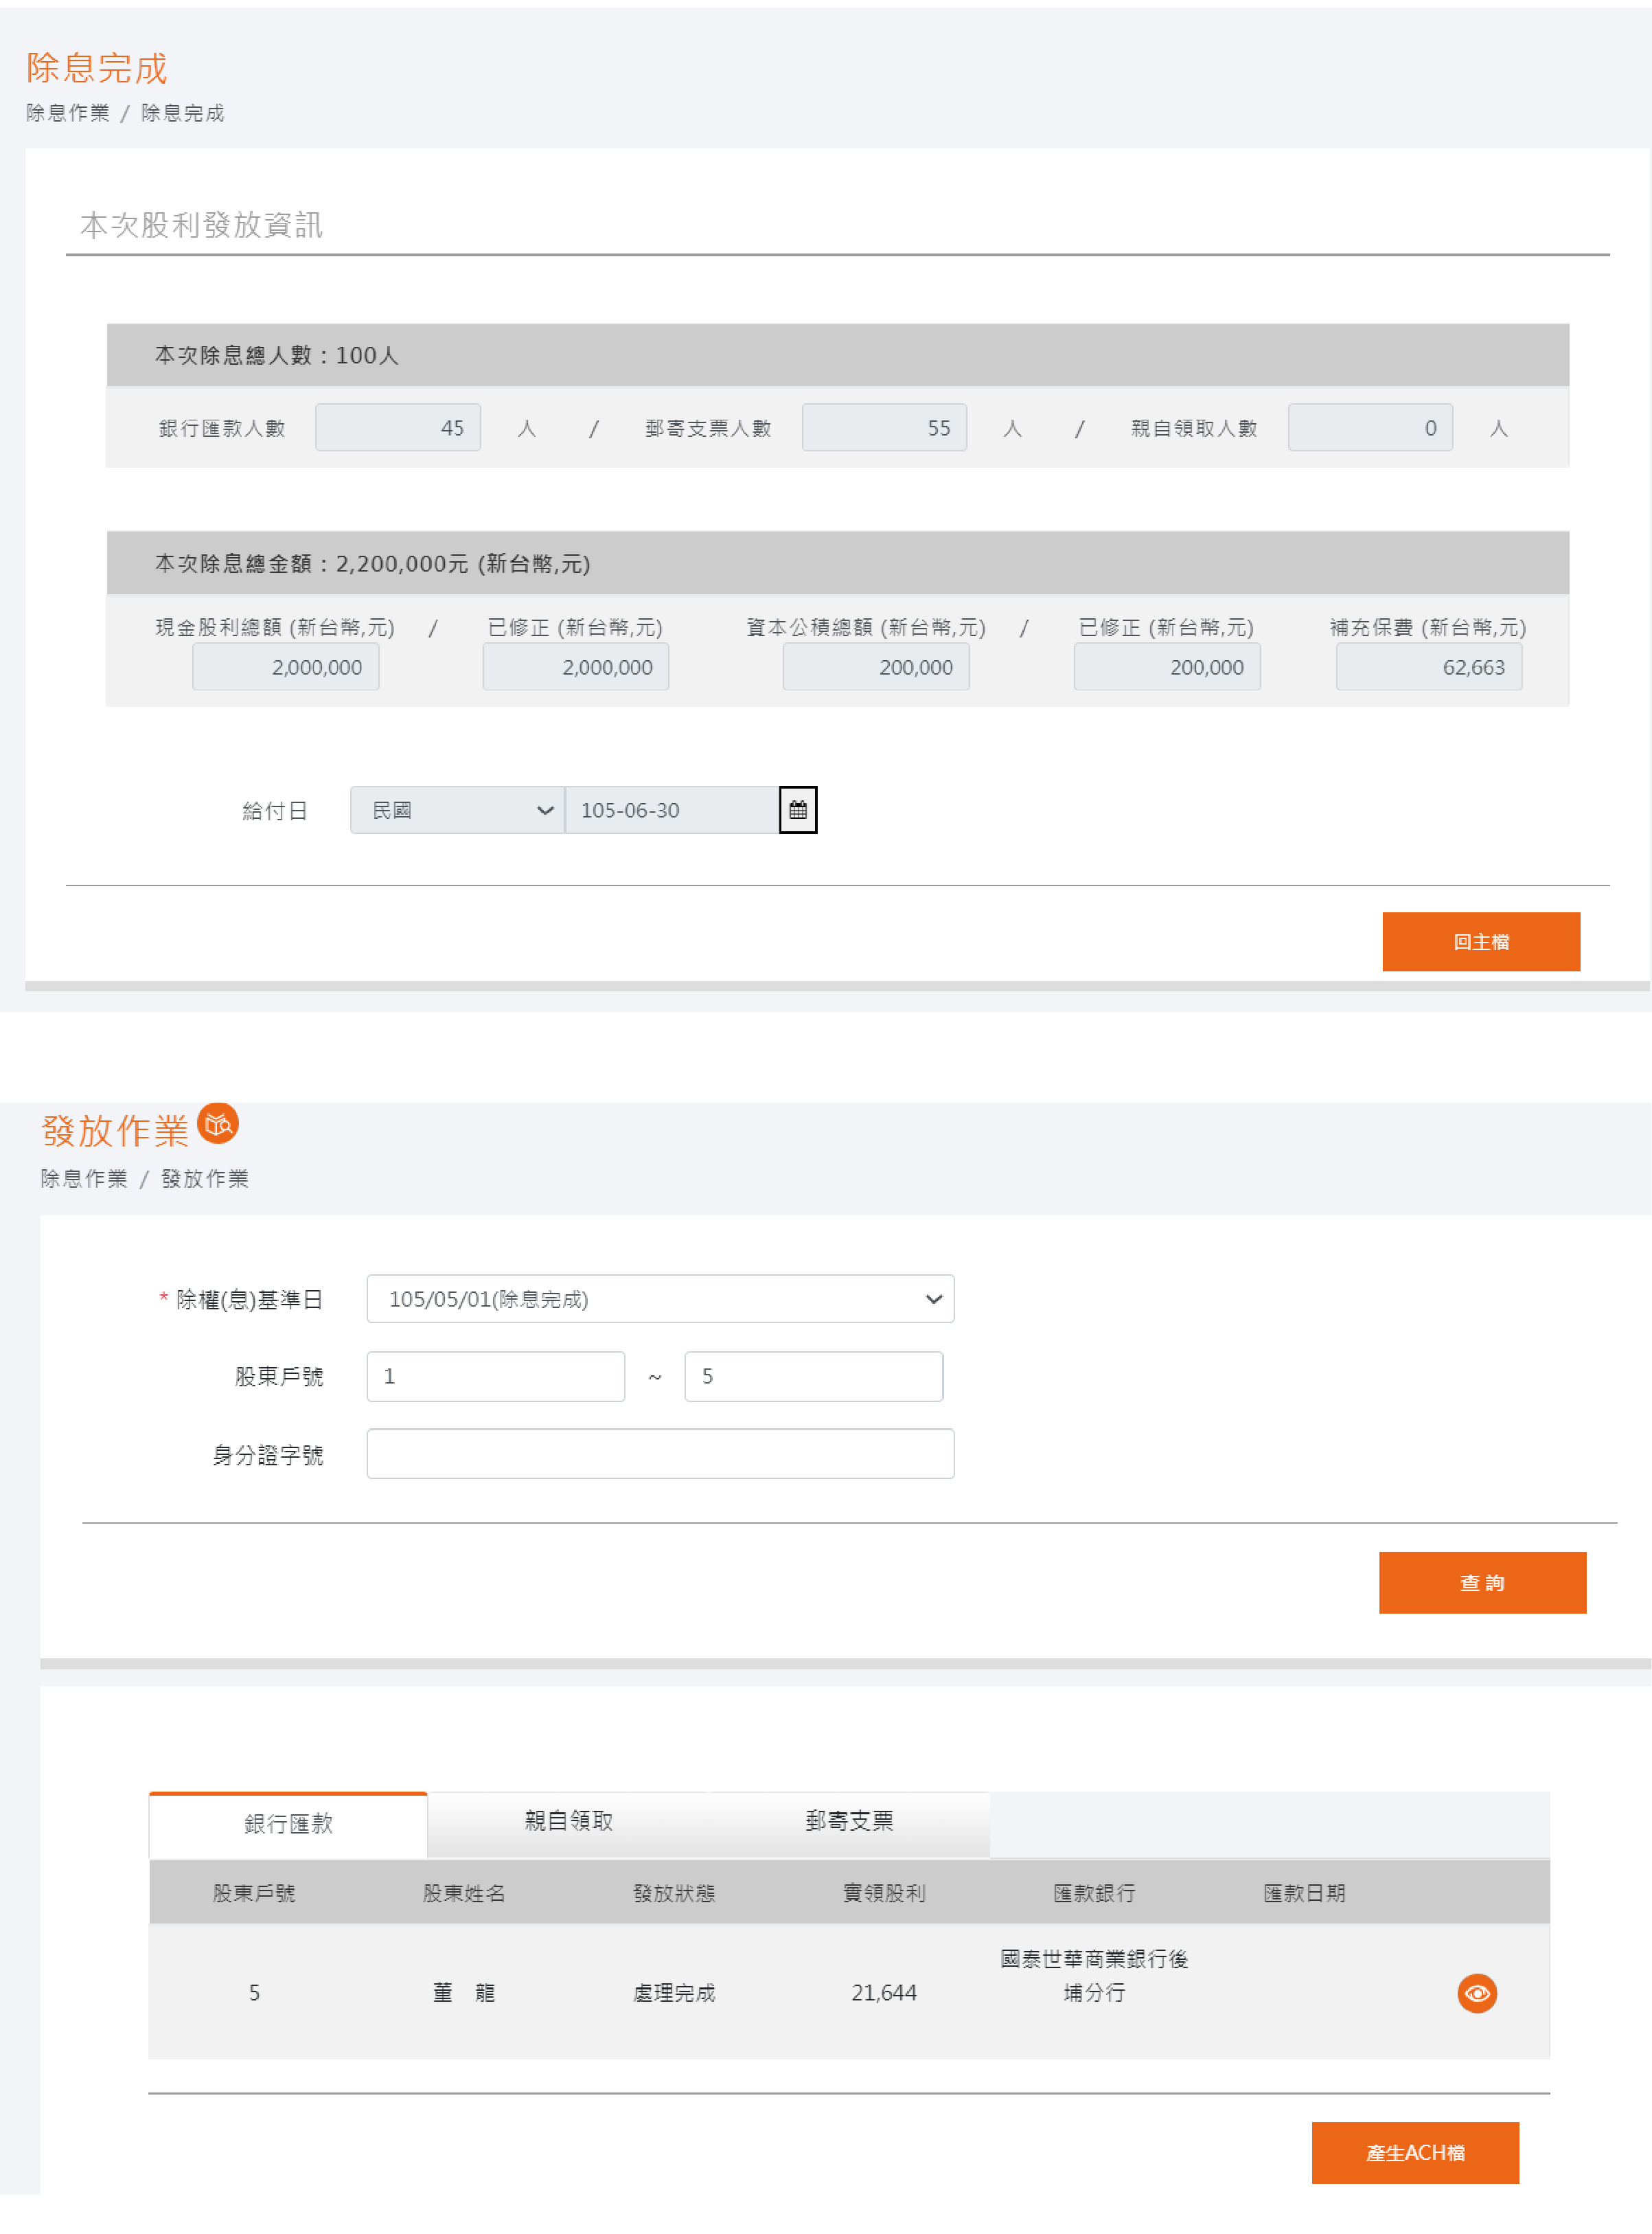Click the 資本公積總額 field 200,000

point(876,666)
